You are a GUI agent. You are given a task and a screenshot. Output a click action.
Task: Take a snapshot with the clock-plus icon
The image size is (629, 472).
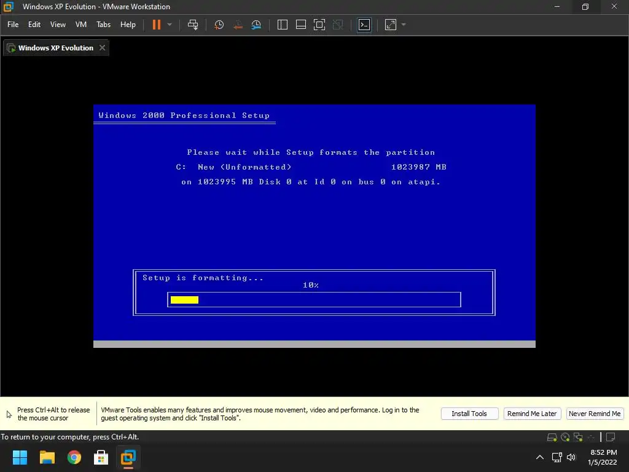(219, 25)
